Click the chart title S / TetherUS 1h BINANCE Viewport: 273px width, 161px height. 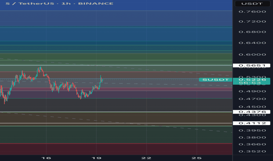tap(59, 4)
